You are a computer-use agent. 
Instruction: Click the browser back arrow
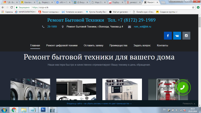3,8
